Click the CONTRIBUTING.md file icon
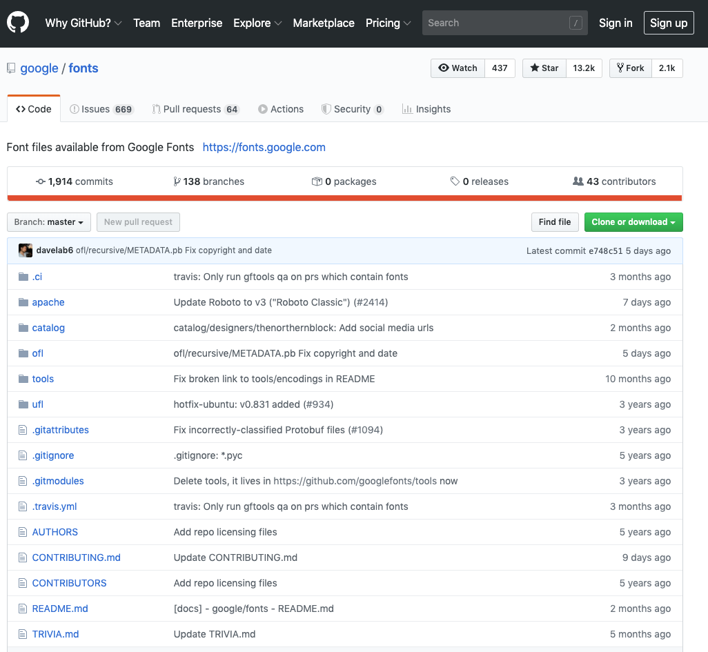This screenshot has width=708, height=652. tap(23, 557)
